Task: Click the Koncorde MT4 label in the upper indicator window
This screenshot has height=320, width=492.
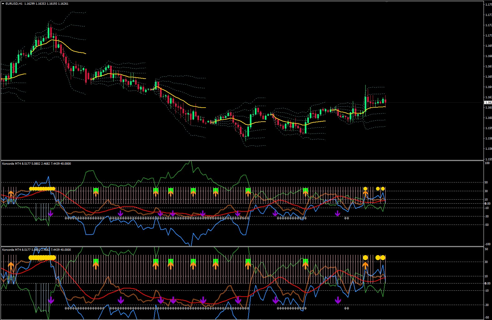Action: coord(12,164)
